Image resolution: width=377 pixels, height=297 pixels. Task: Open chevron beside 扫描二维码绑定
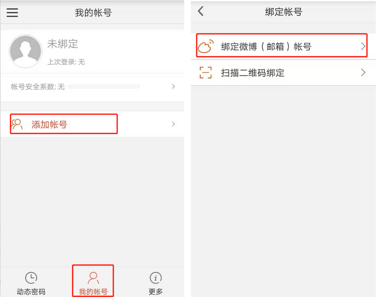[x=363, y=72]
